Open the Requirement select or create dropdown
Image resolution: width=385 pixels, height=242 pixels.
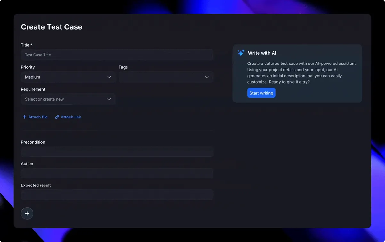pos(68,99)
